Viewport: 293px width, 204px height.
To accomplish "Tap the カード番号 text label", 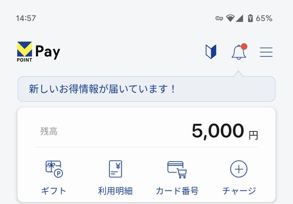I will [x=177, y=191].
